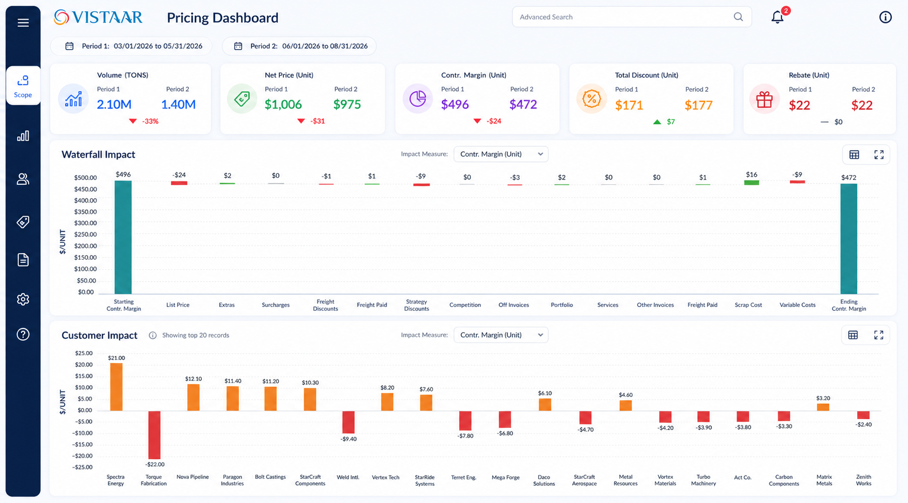This screenshot has width=908, height=503.
Task: Click the search magnifier icon
Action: pos(738,17)
